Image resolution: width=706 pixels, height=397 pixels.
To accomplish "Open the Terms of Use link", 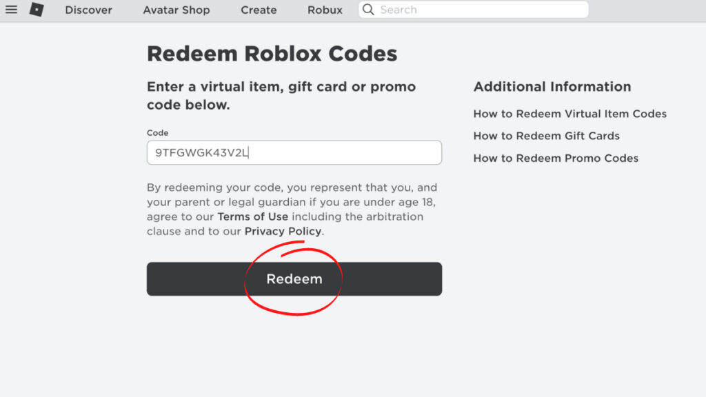I will (x=252, y=216).
